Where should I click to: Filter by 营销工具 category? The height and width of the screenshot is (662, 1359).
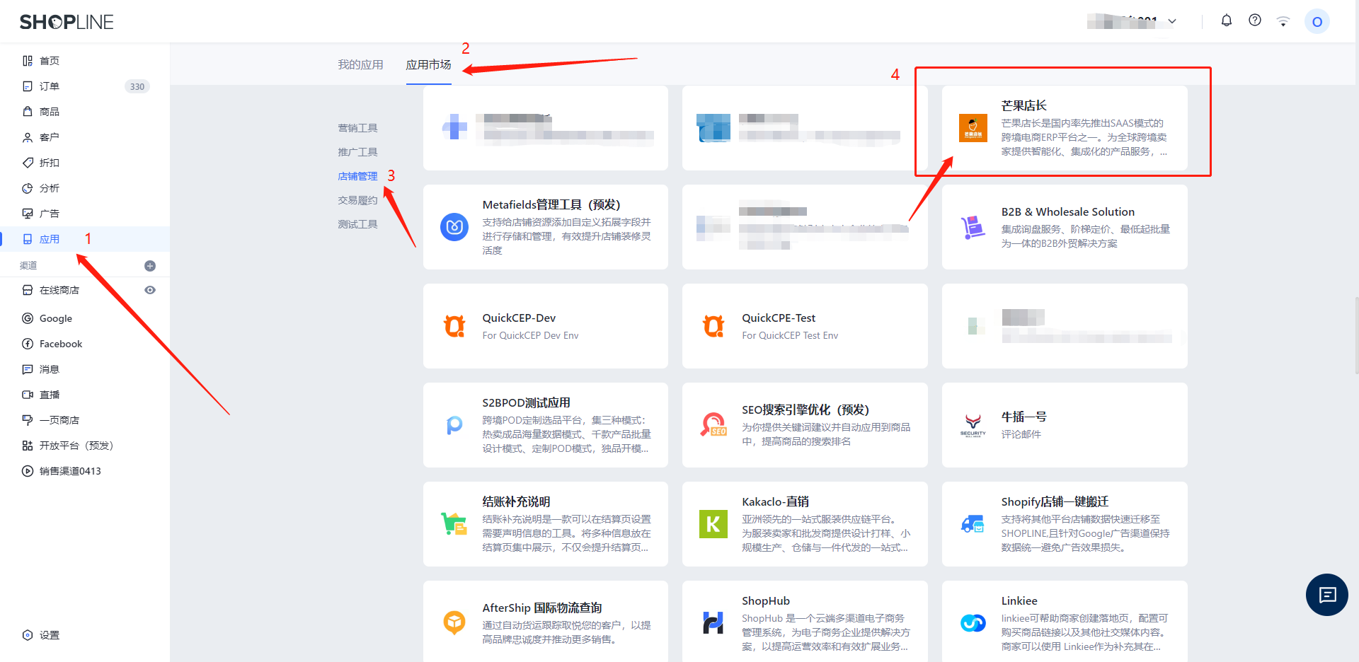coord(357,128)
